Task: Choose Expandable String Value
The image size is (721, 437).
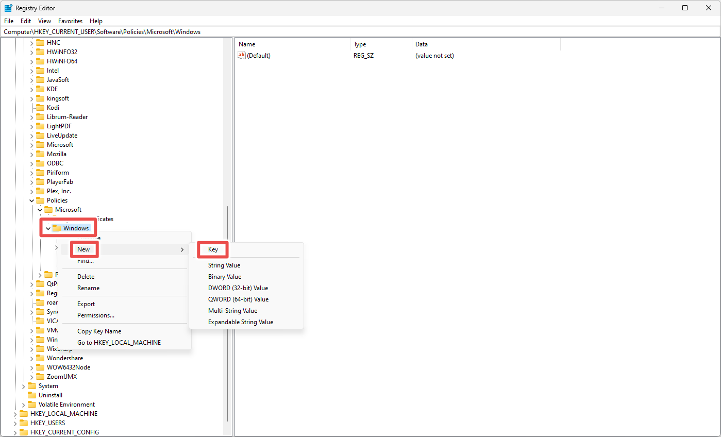Action: (241, 322)
